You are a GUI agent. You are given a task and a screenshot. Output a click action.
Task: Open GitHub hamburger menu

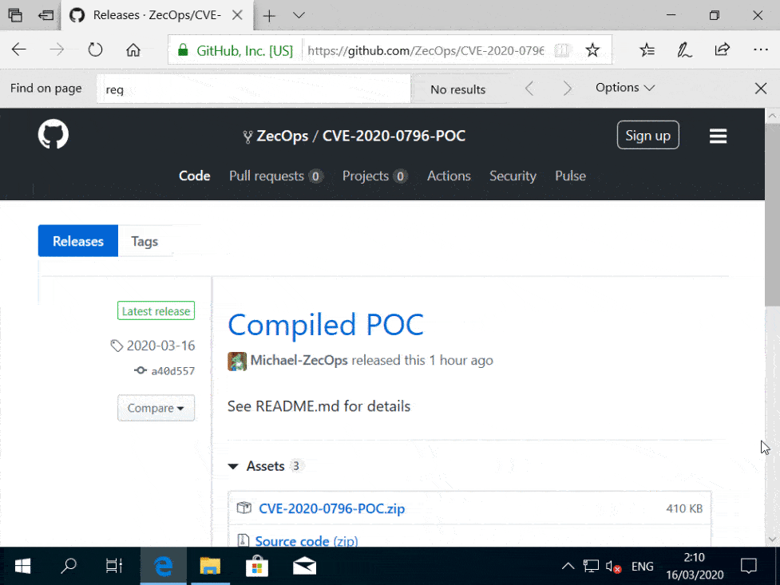click(718, 136)
